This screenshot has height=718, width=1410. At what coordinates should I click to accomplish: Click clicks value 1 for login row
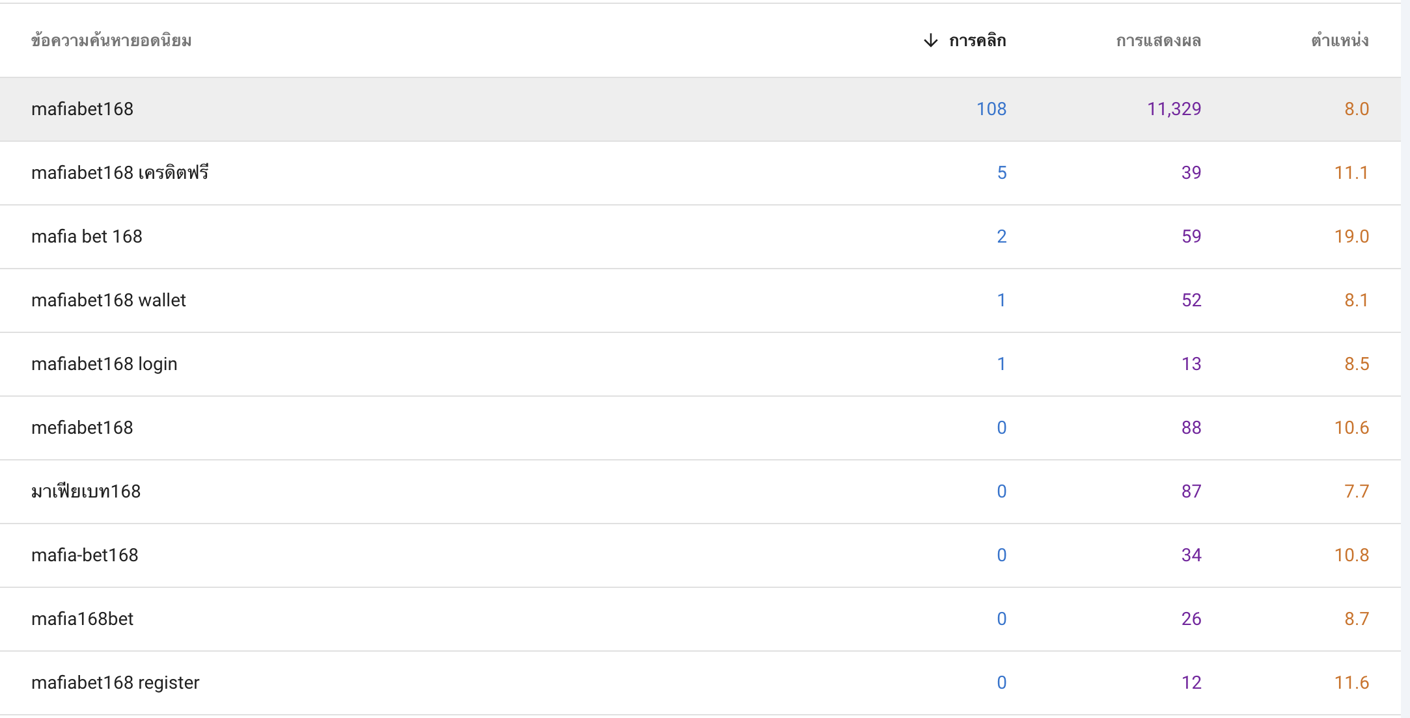coord(1002,364)
